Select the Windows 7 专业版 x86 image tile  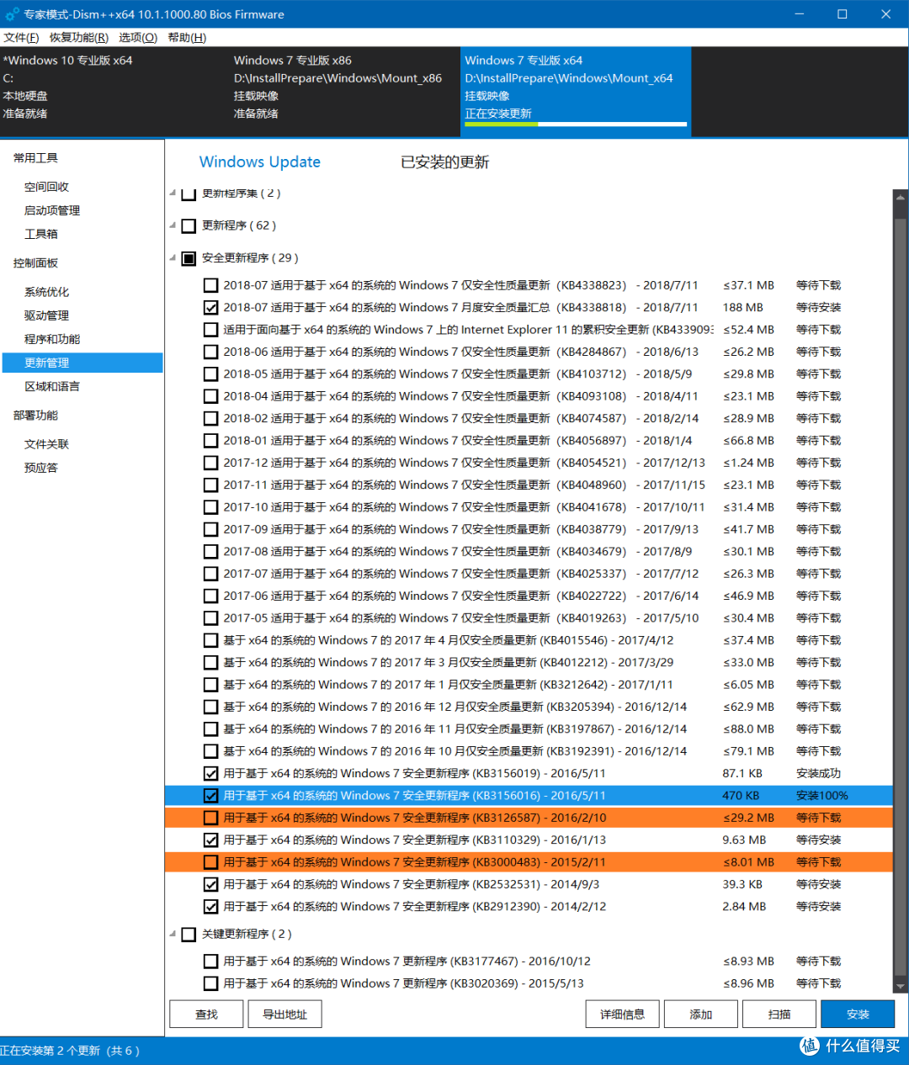click(345, 92)
